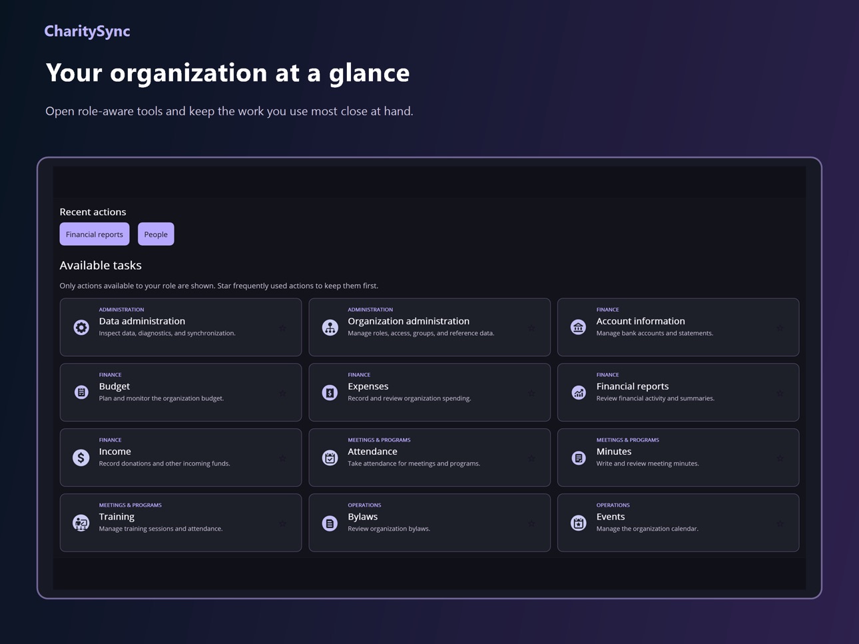Viewport: 859px width, 644px height.
Task: Click the Training presenter icon
Action: tap(81, 523)
